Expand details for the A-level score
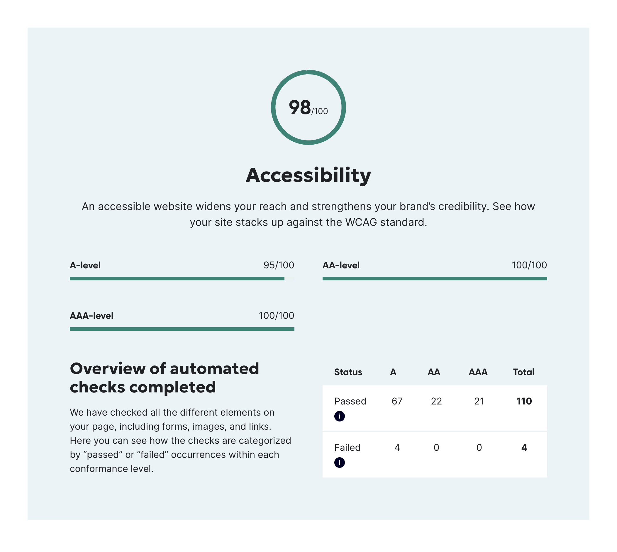This screenshot has height=552, width=617. tap(85, 265)
